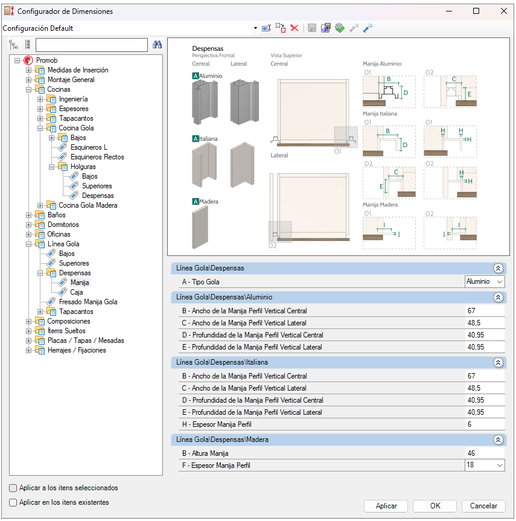Screen dimensions: 516x521
Task: Click the save-as configuration icon
Action: pyautogui.click(x=326, y=28)
